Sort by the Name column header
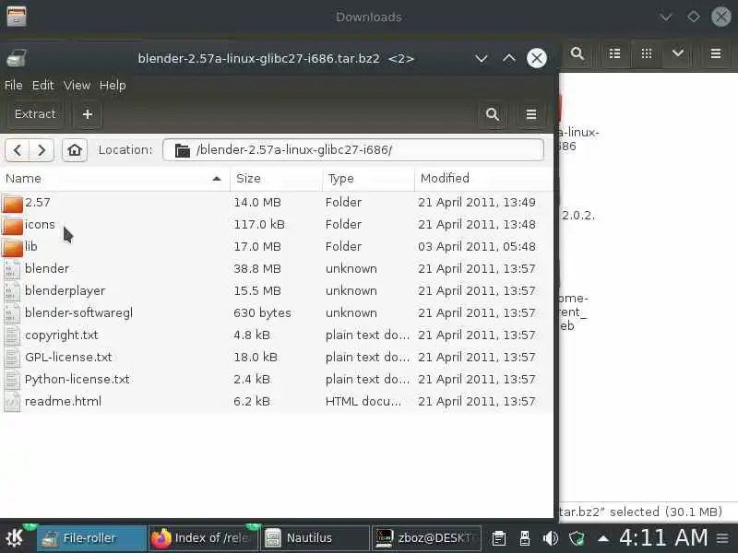Image resolution: width=738 pixels, height=553 pixels. [x=114, y=179]
